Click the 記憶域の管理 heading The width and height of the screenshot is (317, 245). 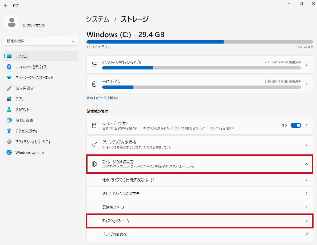97,111
